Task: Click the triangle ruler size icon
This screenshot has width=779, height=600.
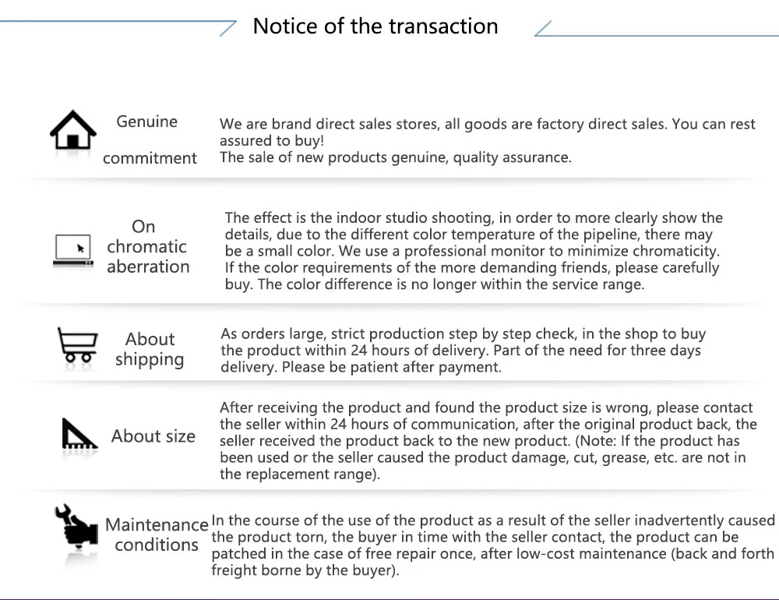Action: coord(79,434)
